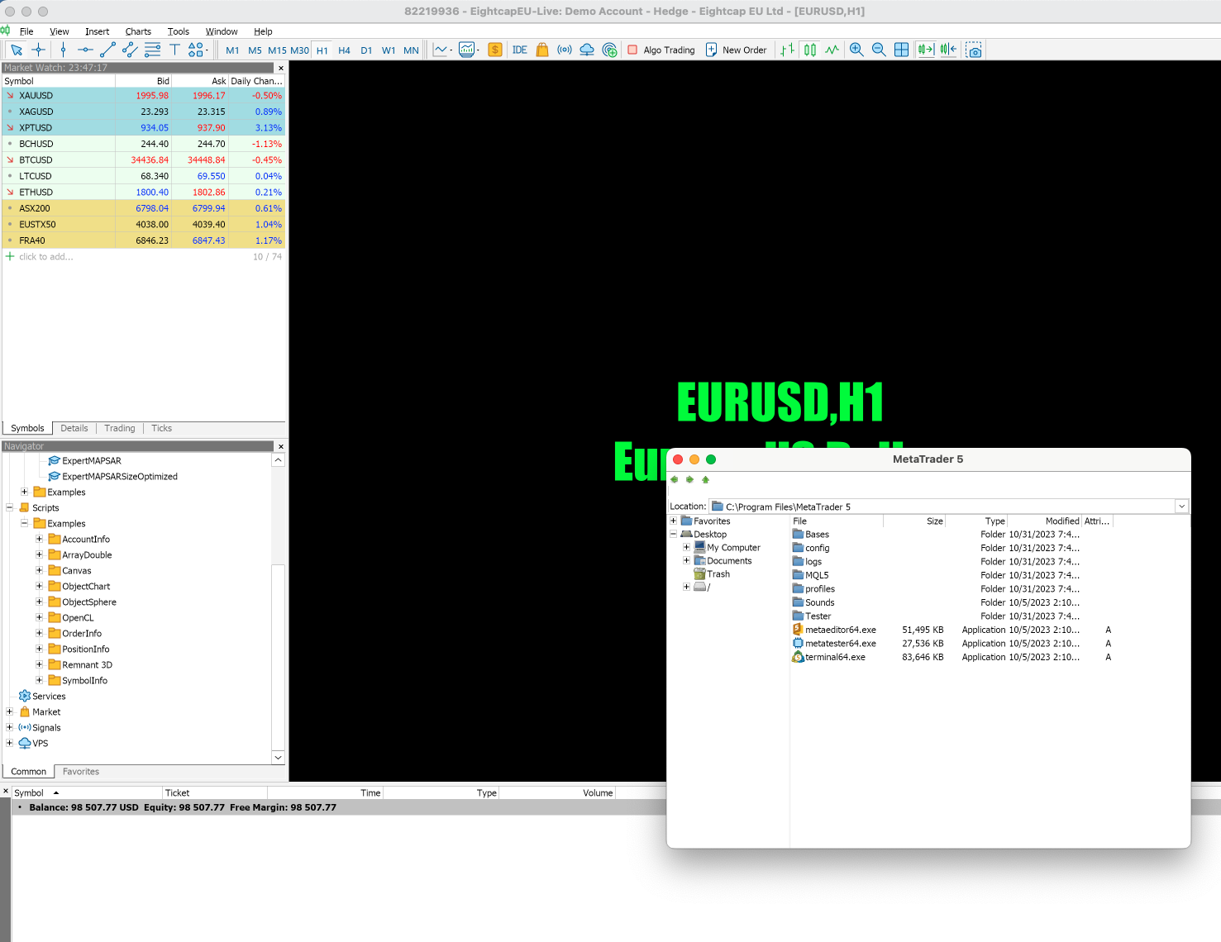
Task: Collapse the Scripts tree node
Action: tap(9, 507)
